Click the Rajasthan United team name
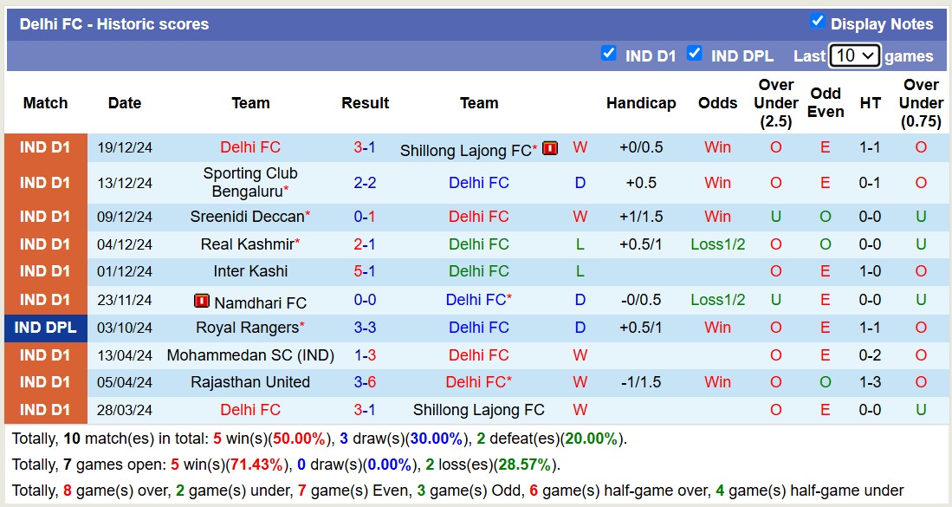This screenshot has height=507, width=952. 250,381
